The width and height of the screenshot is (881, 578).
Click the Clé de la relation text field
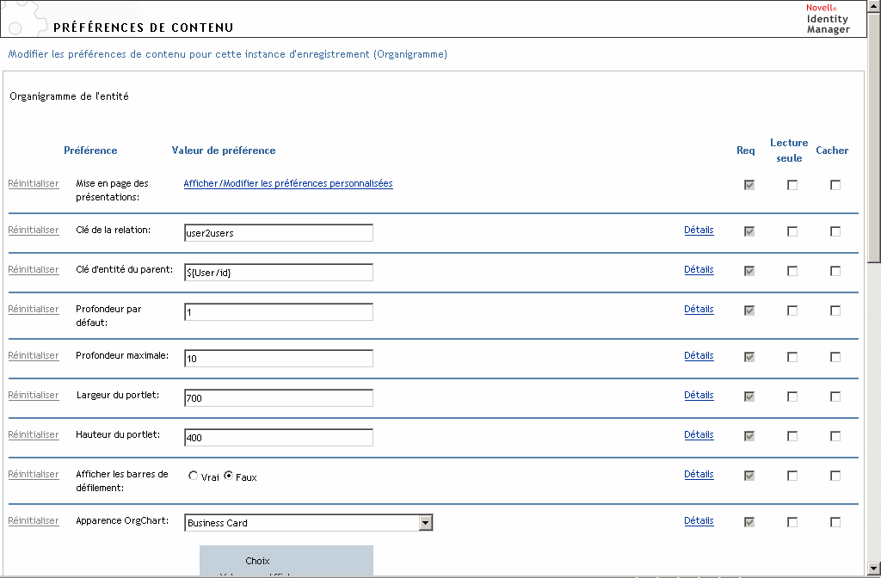279,233
